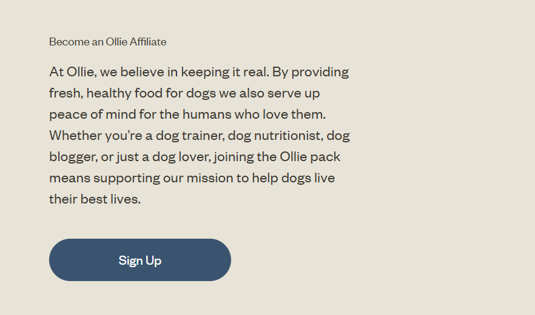The image size is (535, 315).
Task: Click the paragraph line starting "At Ollie"
Action: point(199,72)
